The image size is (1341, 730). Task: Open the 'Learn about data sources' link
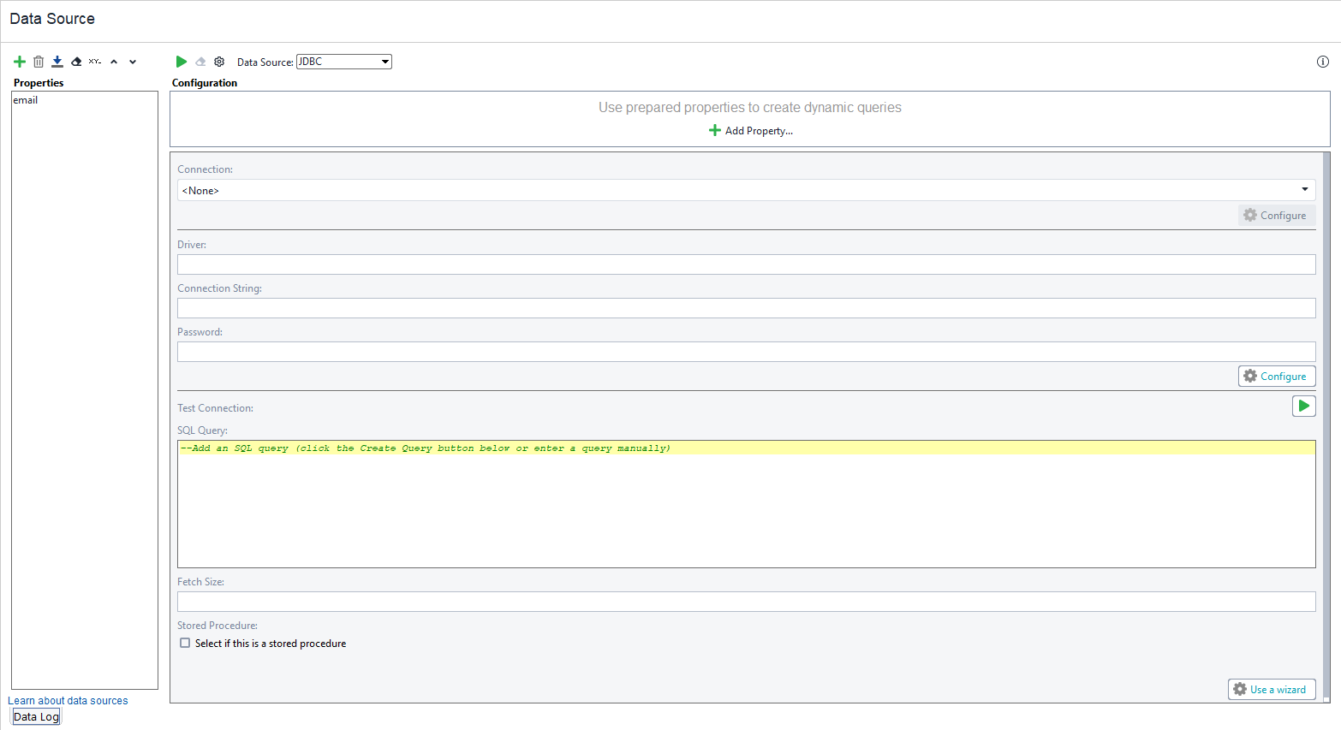click(68, 700)
